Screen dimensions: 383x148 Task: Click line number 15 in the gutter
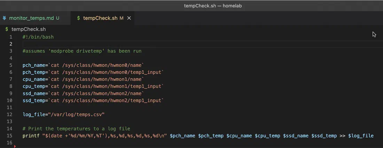[x=9, y=135]
